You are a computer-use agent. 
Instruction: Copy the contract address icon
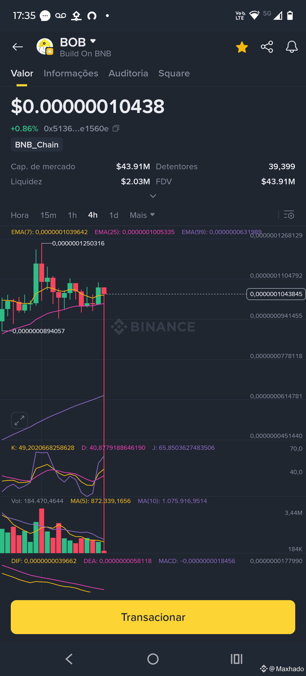(x=116, y=129)
